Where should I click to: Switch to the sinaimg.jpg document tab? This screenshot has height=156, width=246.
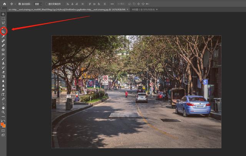click(65, 9)
